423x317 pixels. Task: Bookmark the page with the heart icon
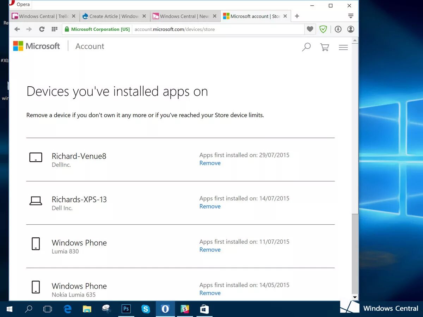point(310,29)
